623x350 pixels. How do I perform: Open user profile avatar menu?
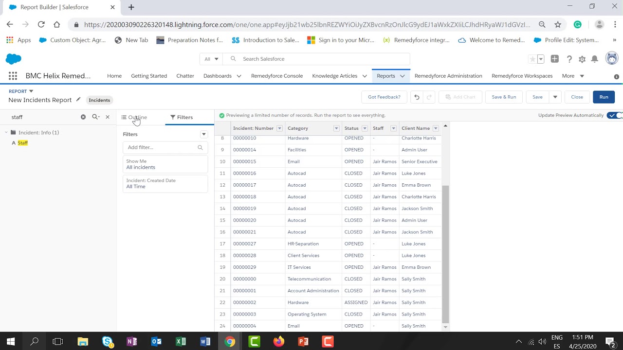coord(612,58)
